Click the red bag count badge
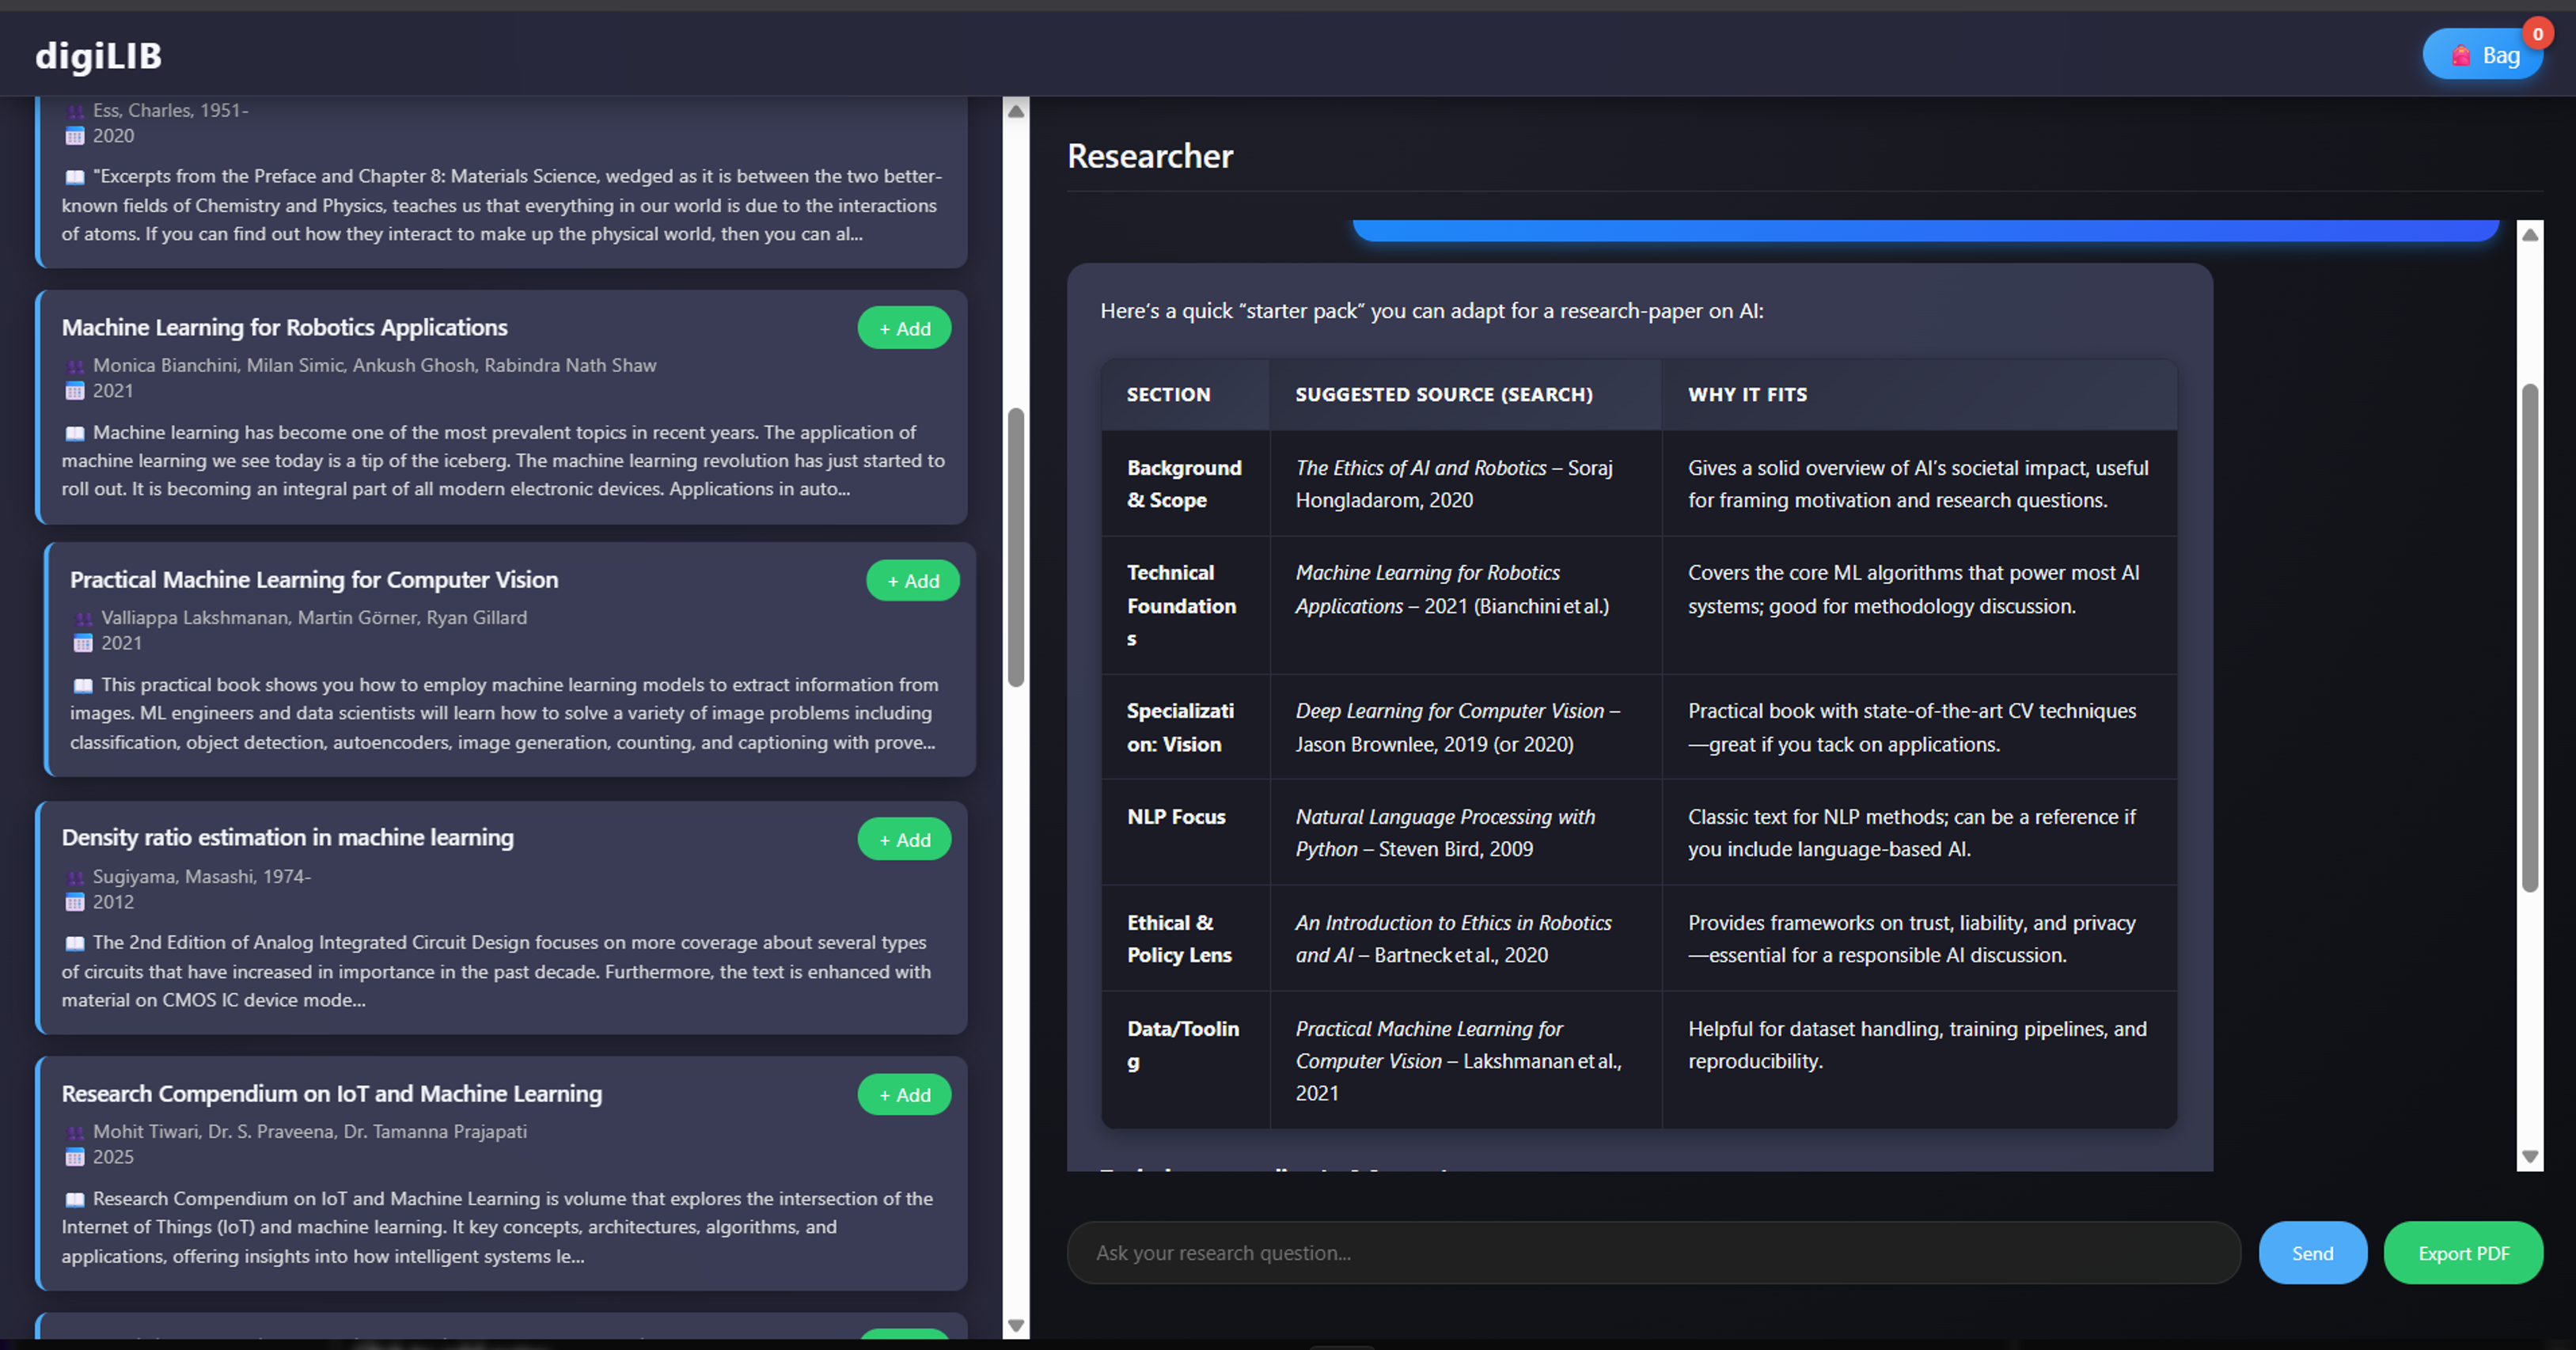 point(2537,33)
